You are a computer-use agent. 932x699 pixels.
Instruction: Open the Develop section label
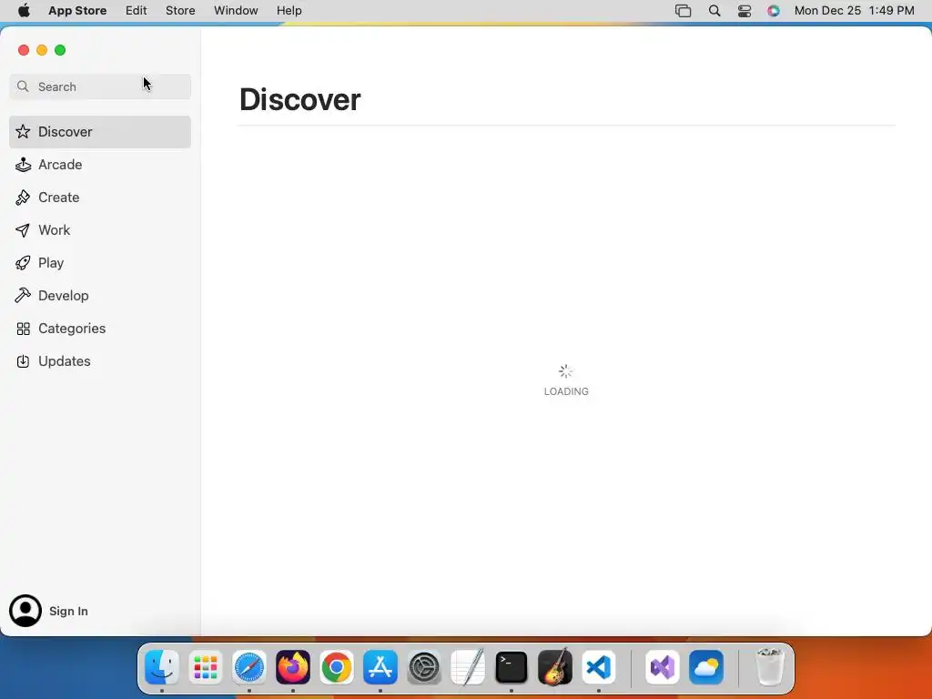(x=64, y=296)
